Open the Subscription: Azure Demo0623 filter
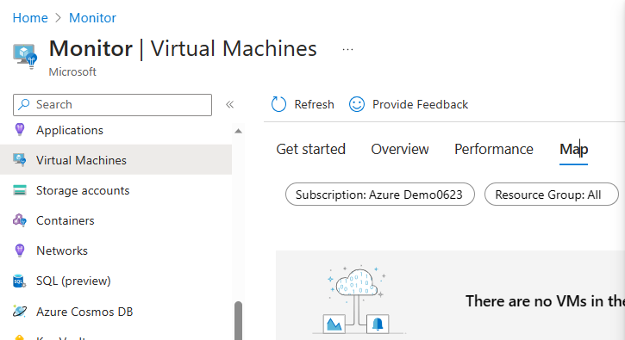Viewport: 625px width, 340px height. 380,195
